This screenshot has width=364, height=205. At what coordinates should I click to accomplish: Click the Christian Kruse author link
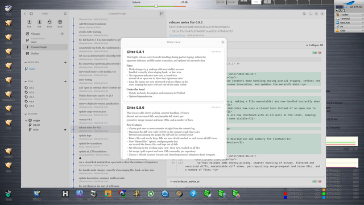[177, 35]
